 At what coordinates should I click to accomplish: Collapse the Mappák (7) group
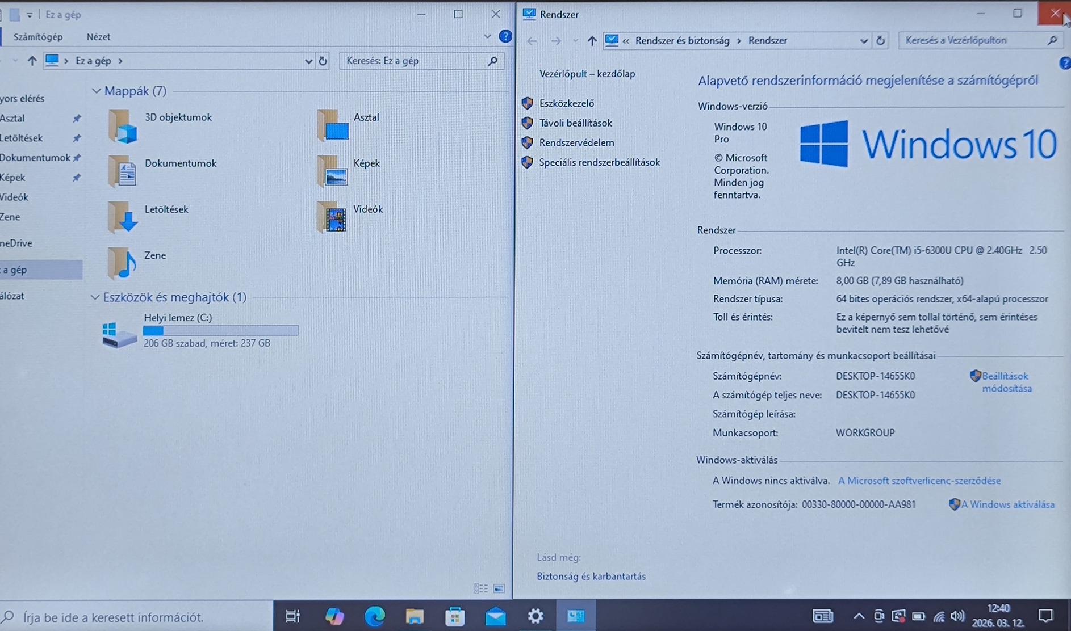click(96, 91)
